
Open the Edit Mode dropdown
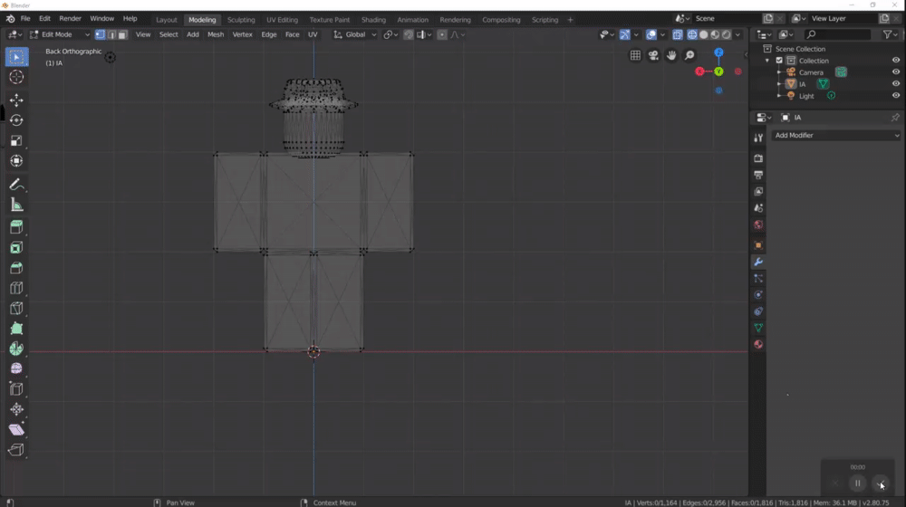pyautogui.click(x=58, y=34)
